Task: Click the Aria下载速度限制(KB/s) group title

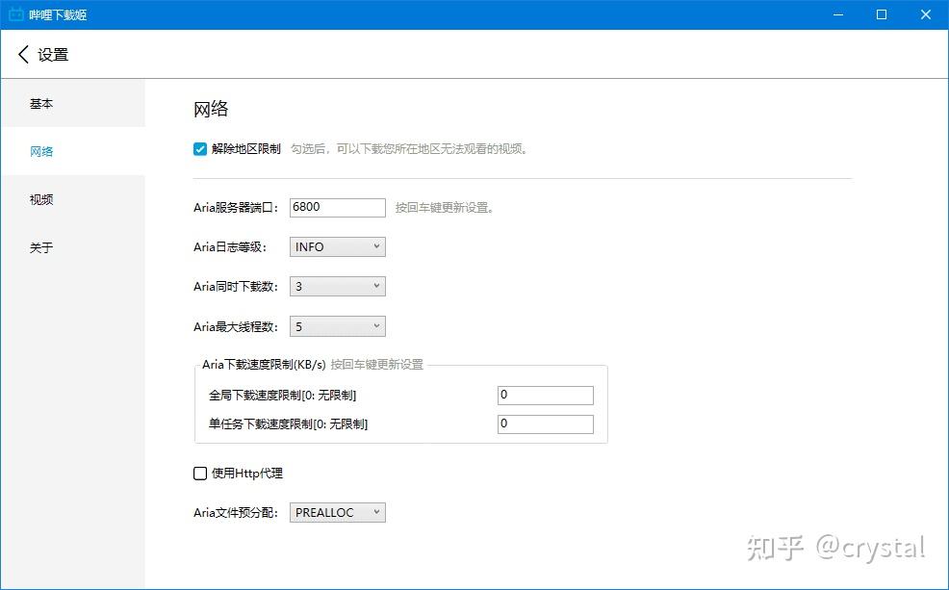Action: pos(264,364)
